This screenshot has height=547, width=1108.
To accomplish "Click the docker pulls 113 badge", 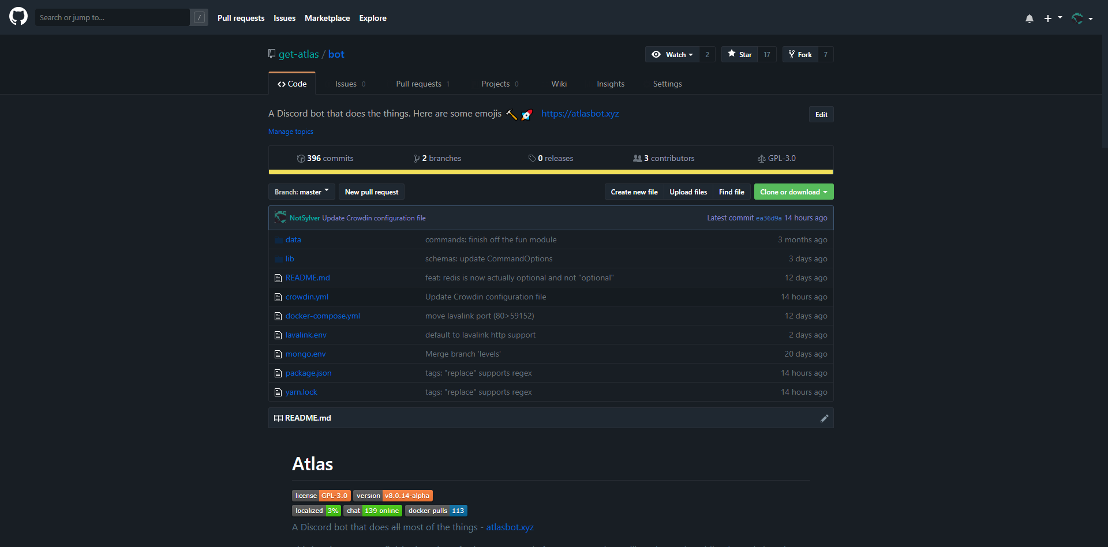I will (x=436, y=511).
